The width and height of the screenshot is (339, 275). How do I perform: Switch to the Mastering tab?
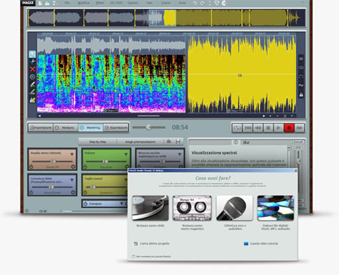click(x=90, y=127)
